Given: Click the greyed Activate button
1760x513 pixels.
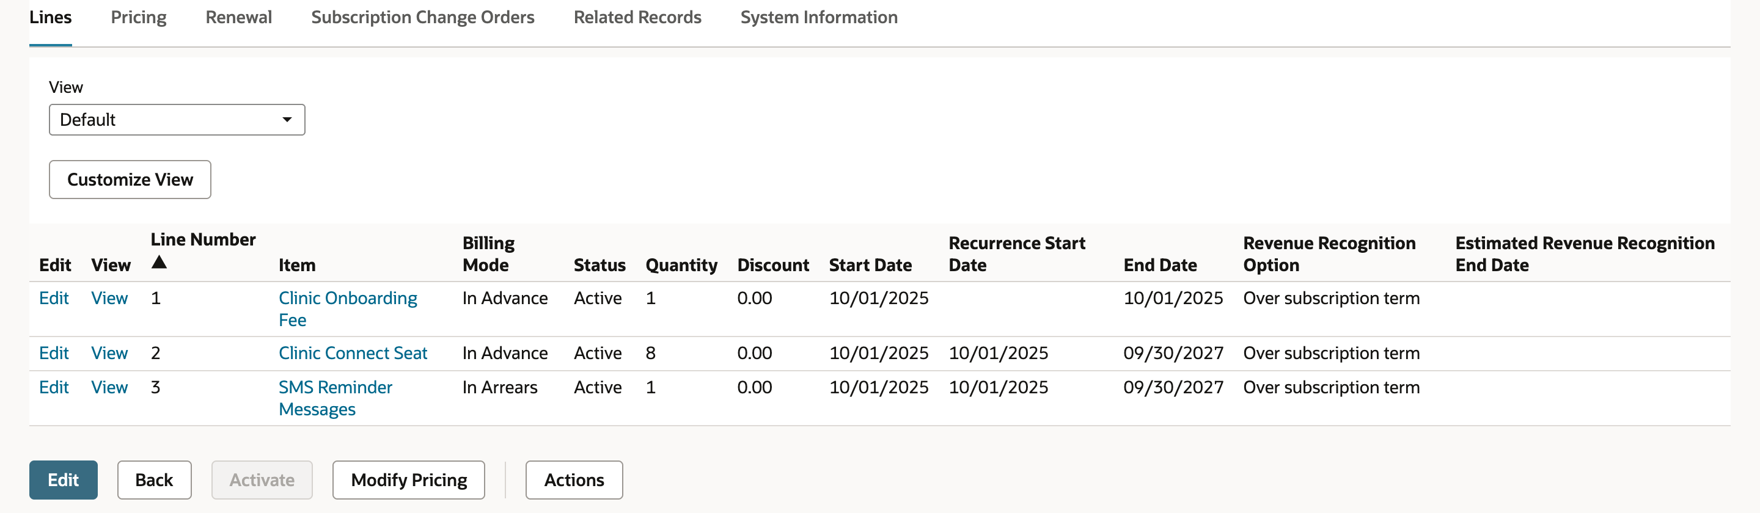Looking at the screenshot, I should click(x=262, y=479).
